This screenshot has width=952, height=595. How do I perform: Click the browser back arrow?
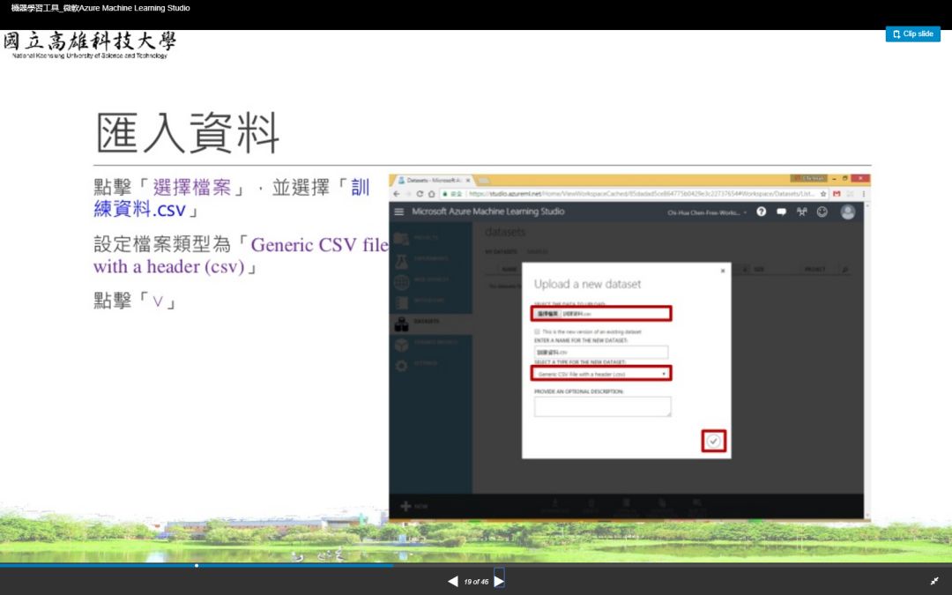[x=397, y=194]
